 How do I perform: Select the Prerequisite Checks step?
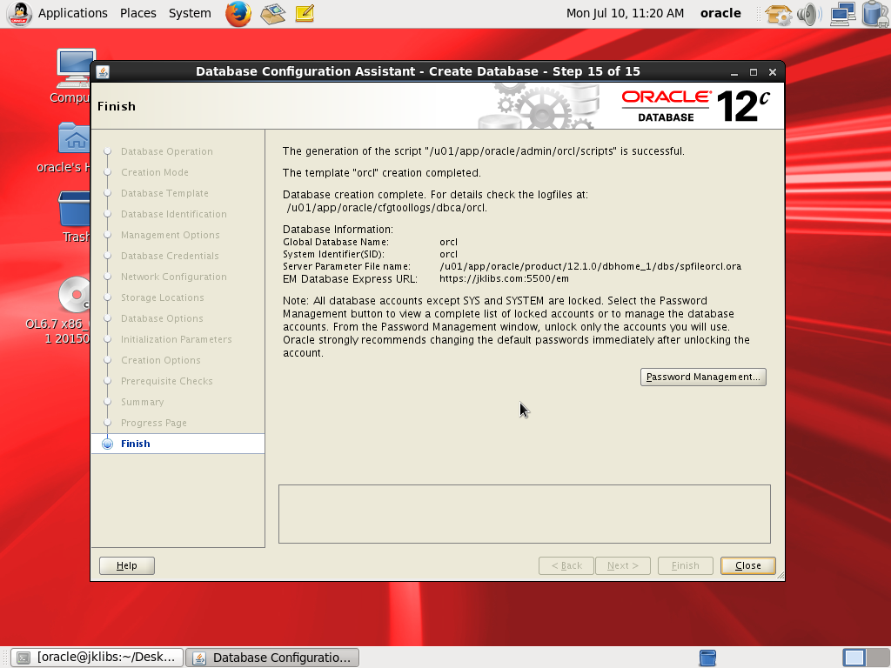166,381
